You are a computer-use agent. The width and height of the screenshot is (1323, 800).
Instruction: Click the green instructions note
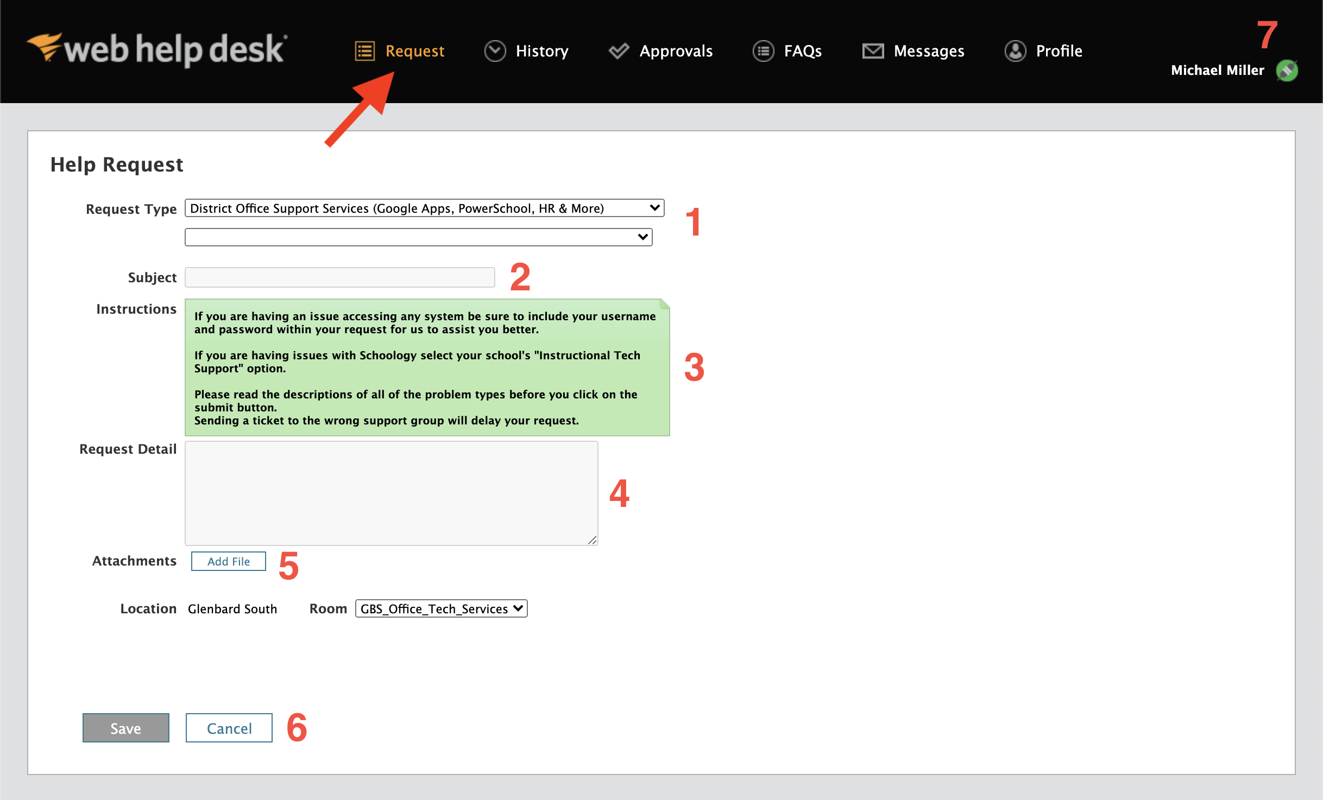pos(427,367)
